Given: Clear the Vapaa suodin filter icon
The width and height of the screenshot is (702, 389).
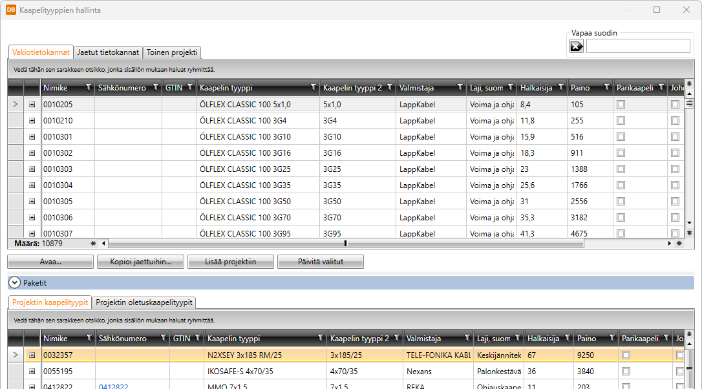Looking at the screenshot, I should pyautogui.click(x=576, y=46).
